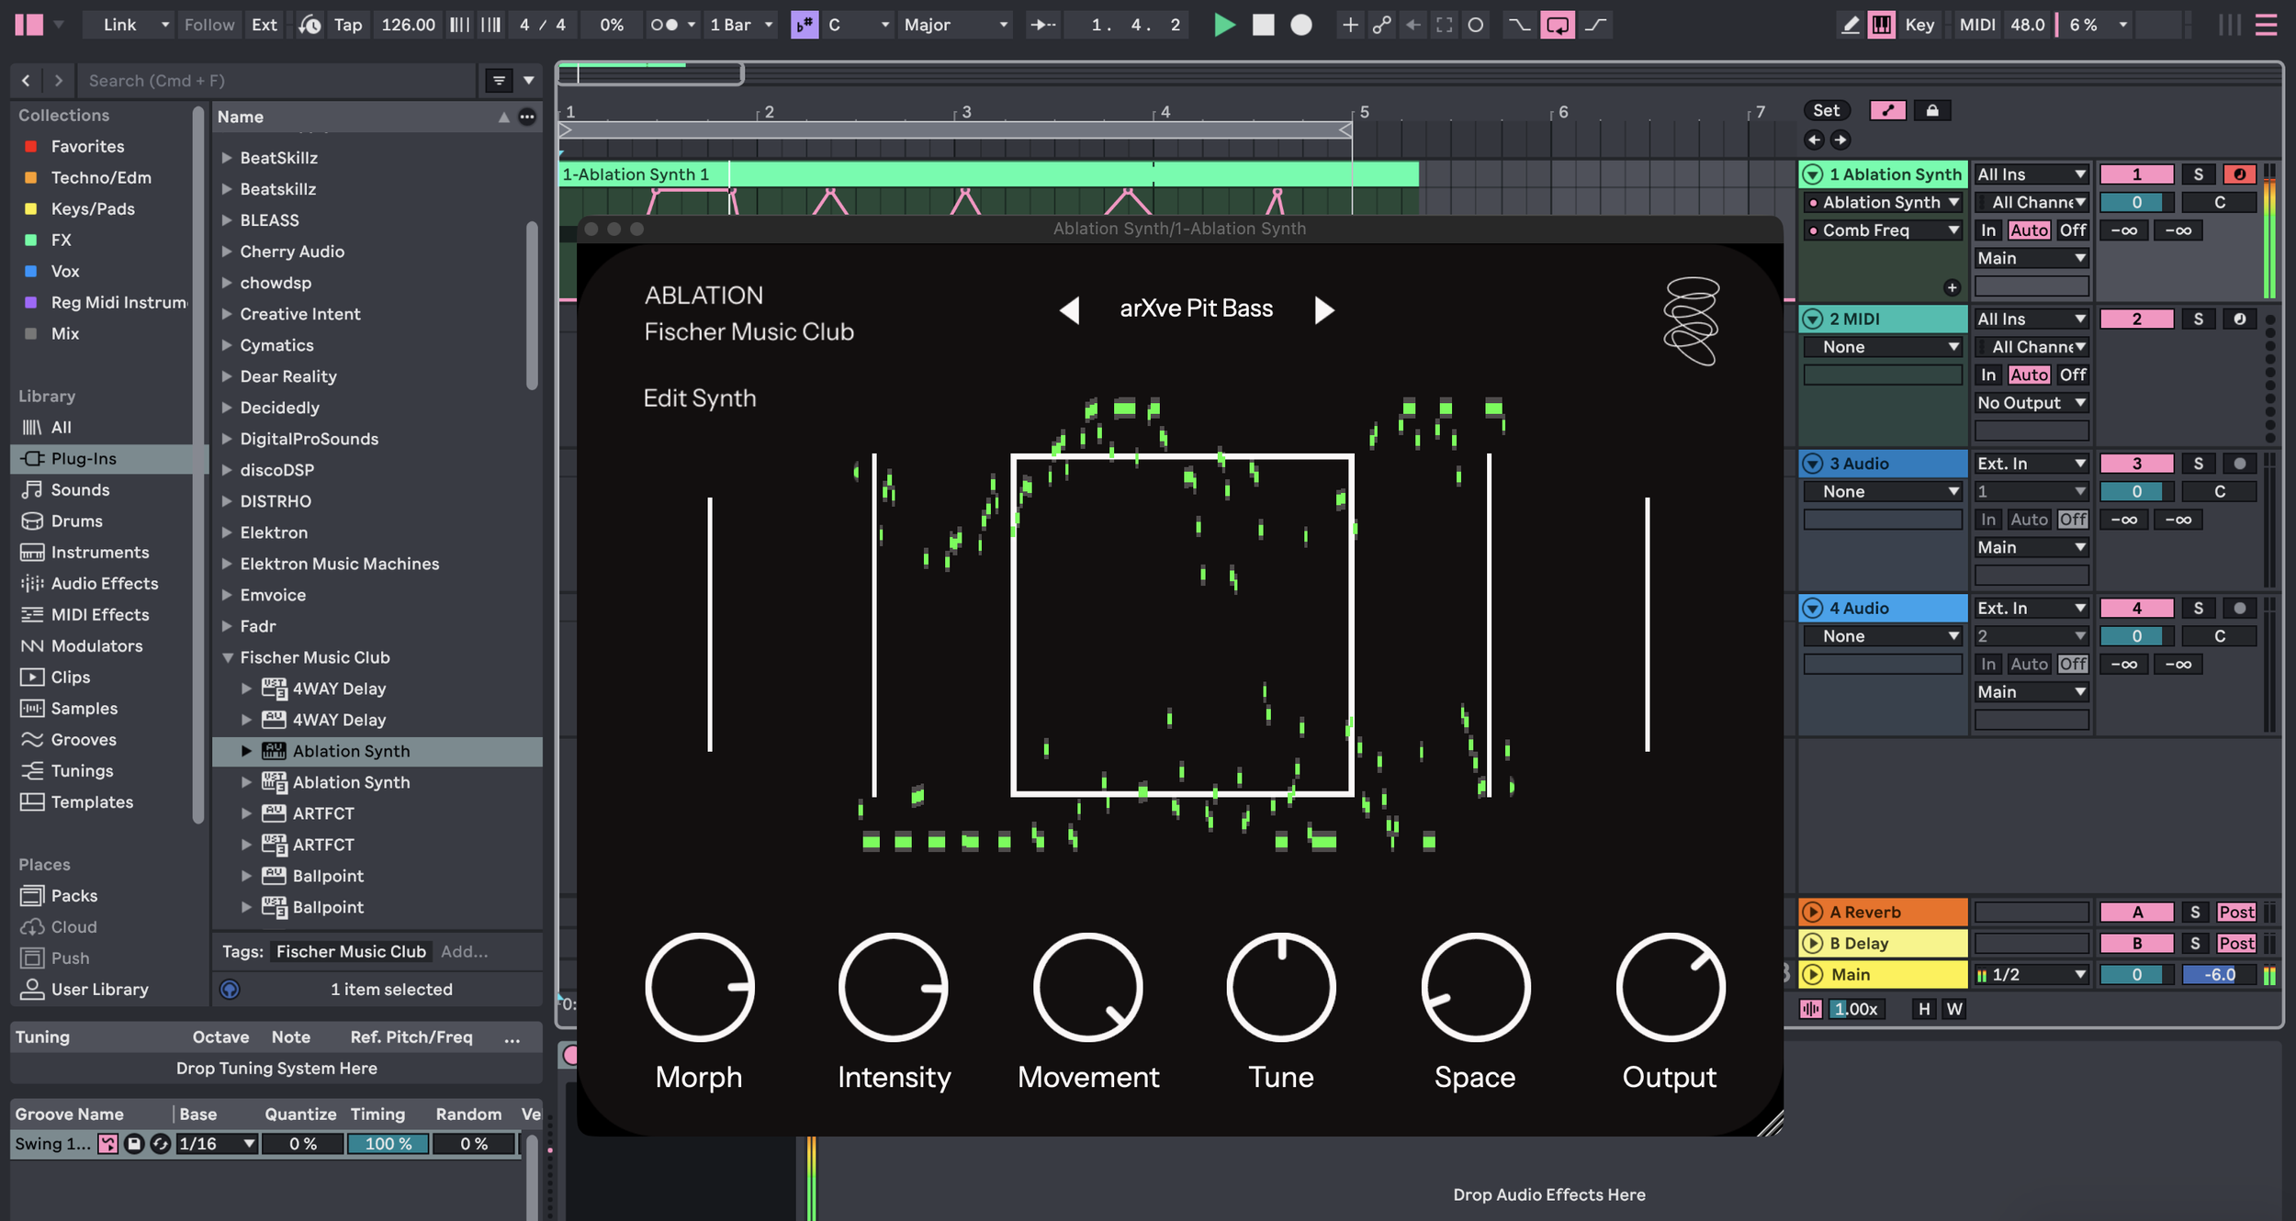Toggle the automation lock icon
The width and height of the screenshot is (2296, 1221).
(1932, 110)
